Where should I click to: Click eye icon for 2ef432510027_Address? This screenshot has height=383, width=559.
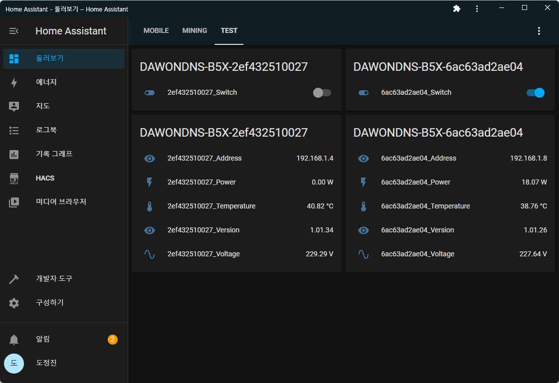point(150,158)
